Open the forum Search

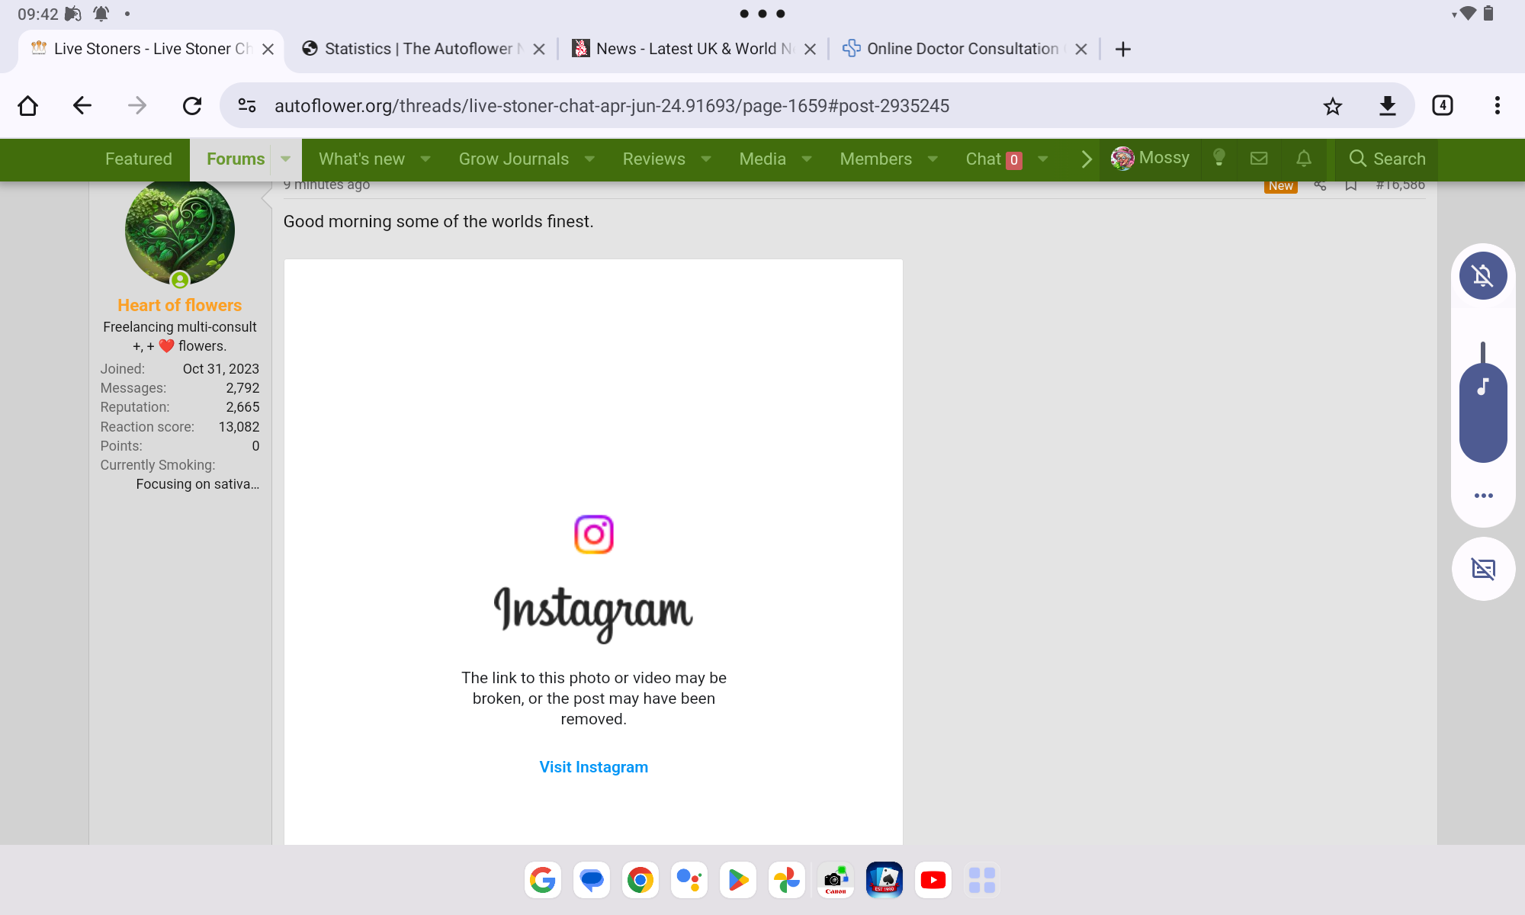pyautogui.click(x=1387, y=159)
